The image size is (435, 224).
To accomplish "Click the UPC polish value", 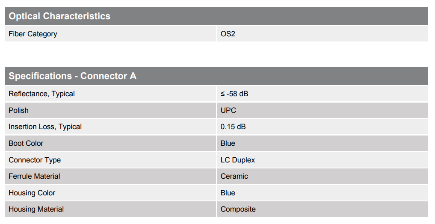I will (228, 110).
